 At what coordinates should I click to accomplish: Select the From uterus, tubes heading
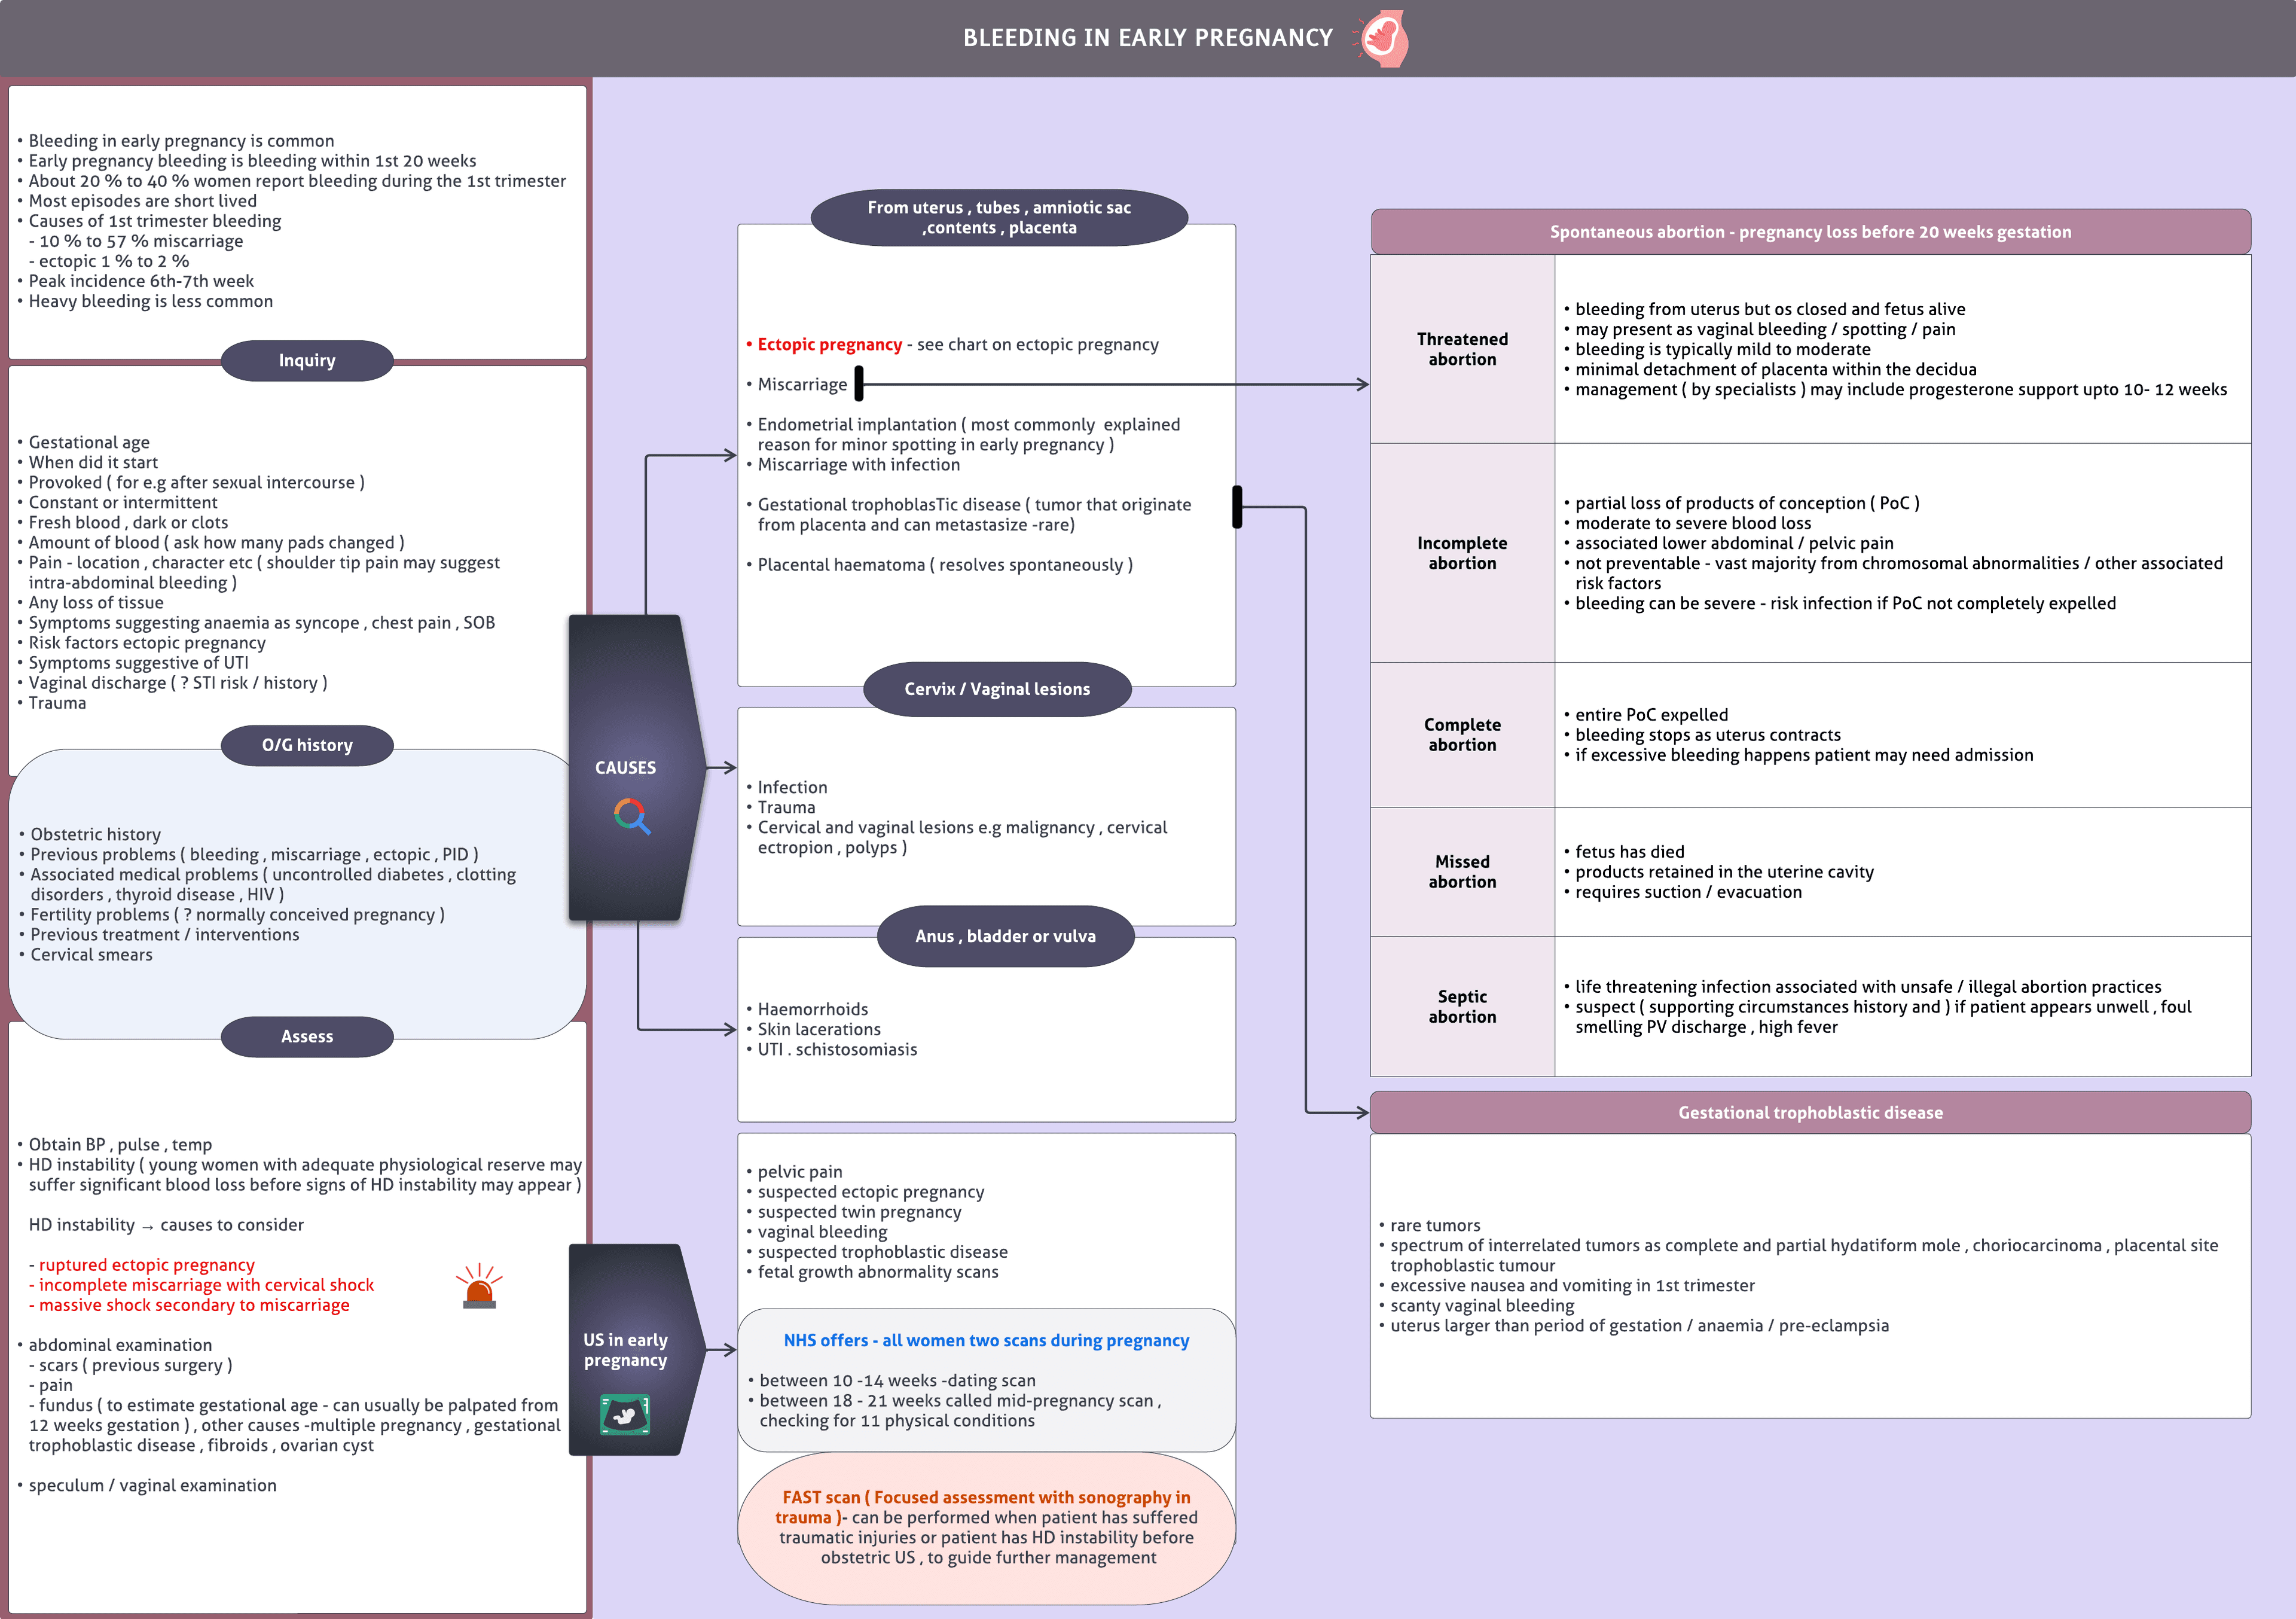[x=999, y=217]
